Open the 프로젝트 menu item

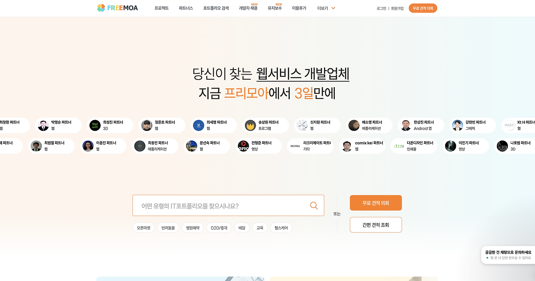161,8
